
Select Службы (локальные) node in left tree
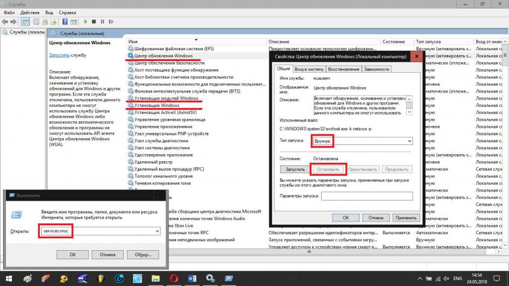[24, 32]
